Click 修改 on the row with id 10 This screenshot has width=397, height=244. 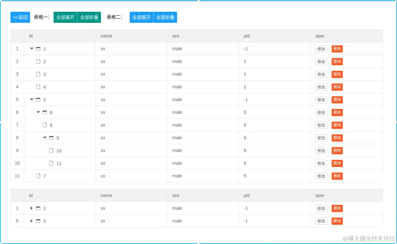(321, 151)
